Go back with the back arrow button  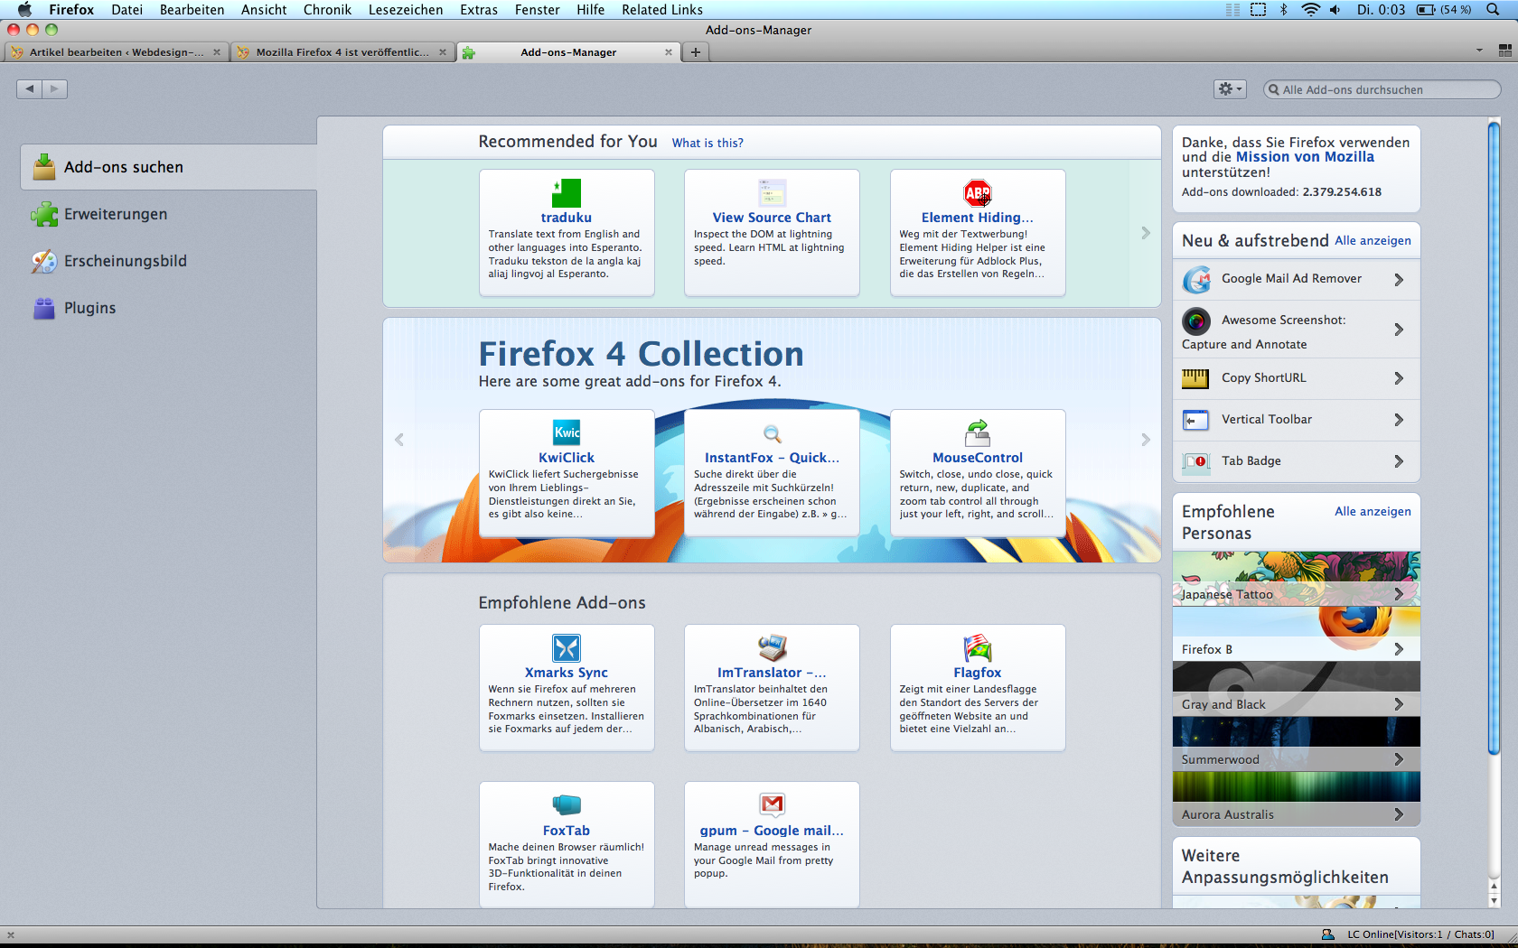click(x=29, y=88)
